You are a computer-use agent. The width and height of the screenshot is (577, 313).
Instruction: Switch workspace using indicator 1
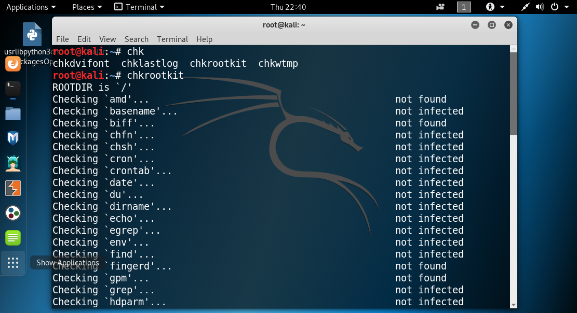coord(464,7)
